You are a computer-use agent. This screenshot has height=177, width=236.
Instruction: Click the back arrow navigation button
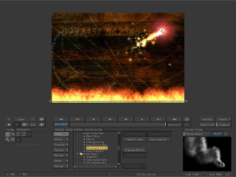point(9,125)
